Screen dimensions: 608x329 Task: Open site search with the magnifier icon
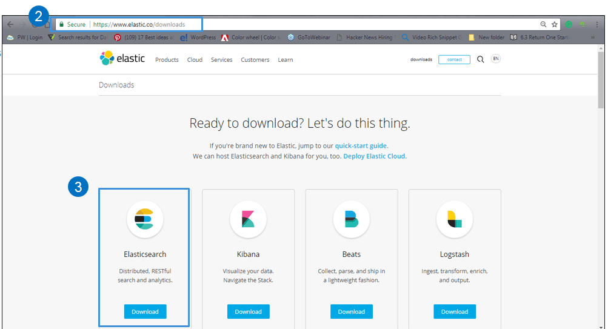click(481, 59)
